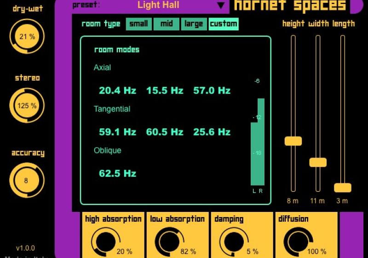This screenshot has width=368, height=258.
Task: Click the accuracy knob showing 8
Action: [x=27, y=180]
